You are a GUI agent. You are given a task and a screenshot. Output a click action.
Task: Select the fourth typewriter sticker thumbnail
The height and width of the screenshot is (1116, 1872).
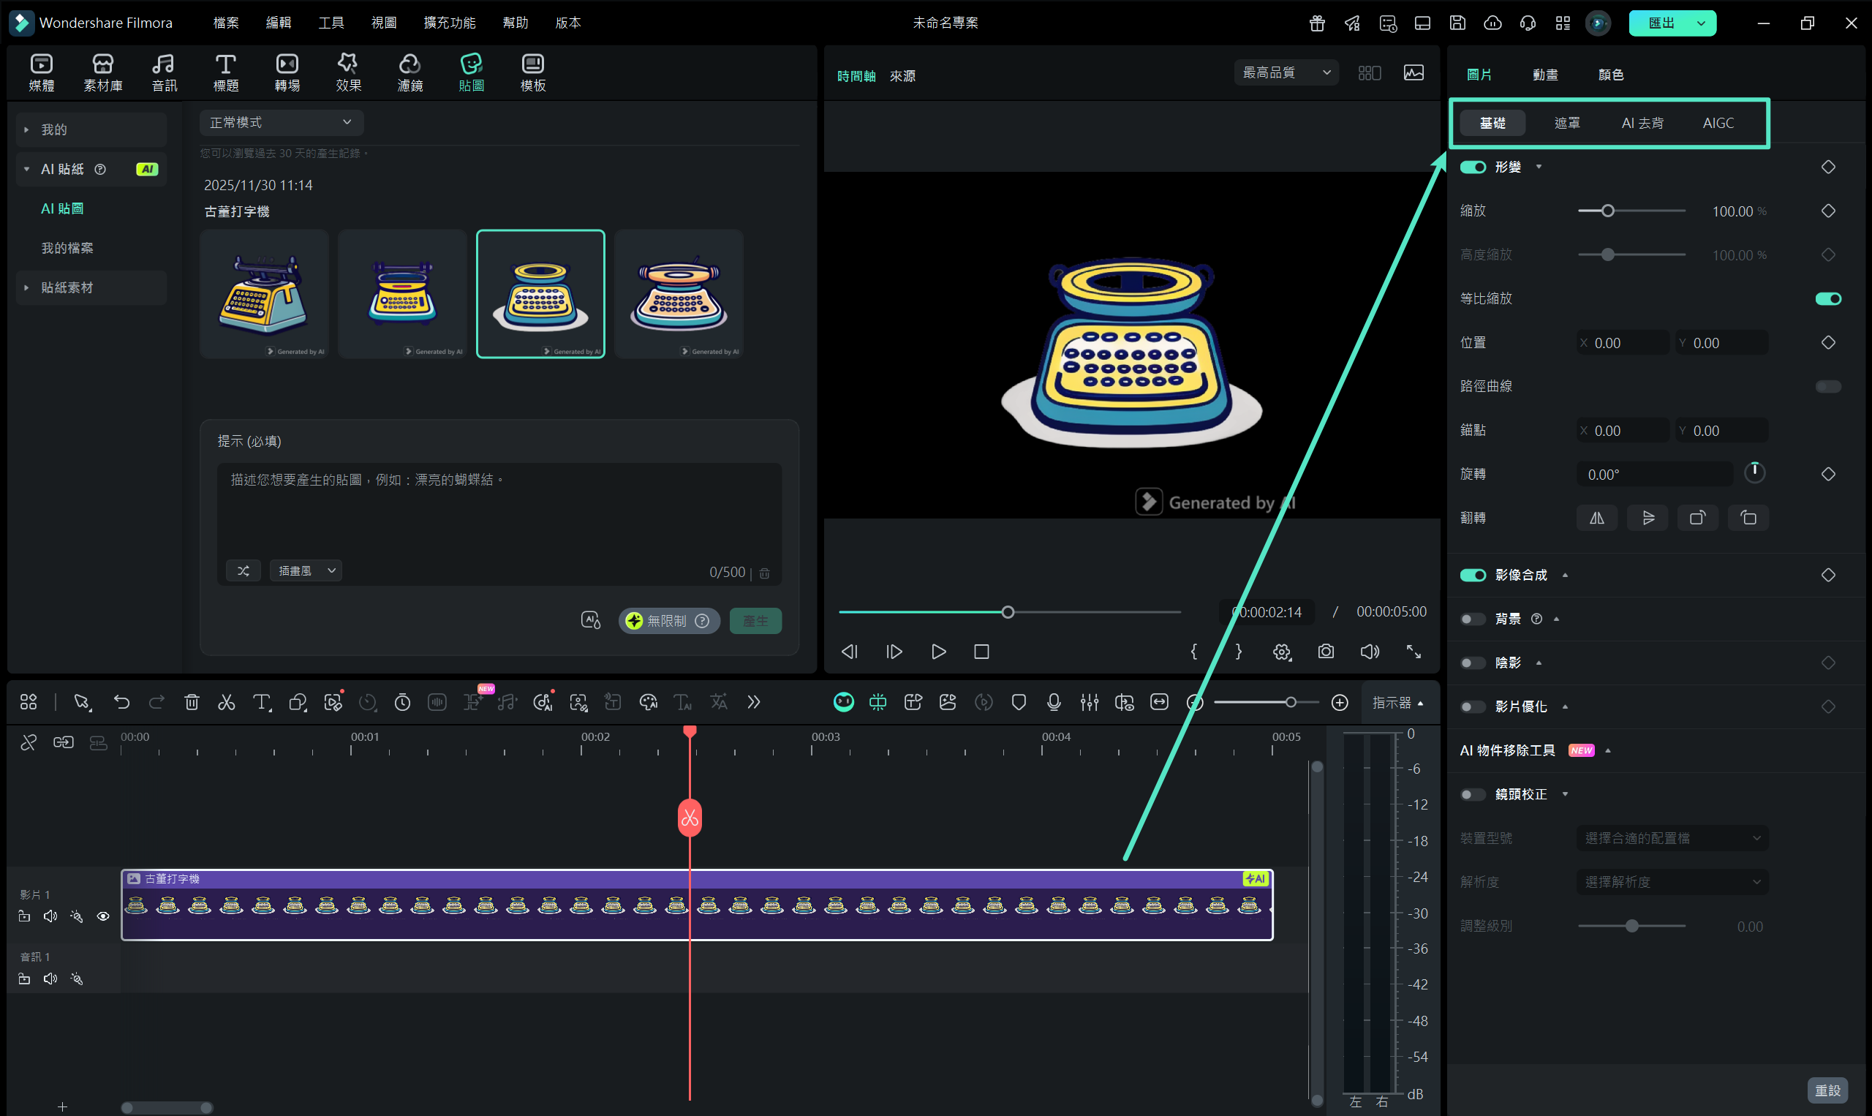(678, 294)
